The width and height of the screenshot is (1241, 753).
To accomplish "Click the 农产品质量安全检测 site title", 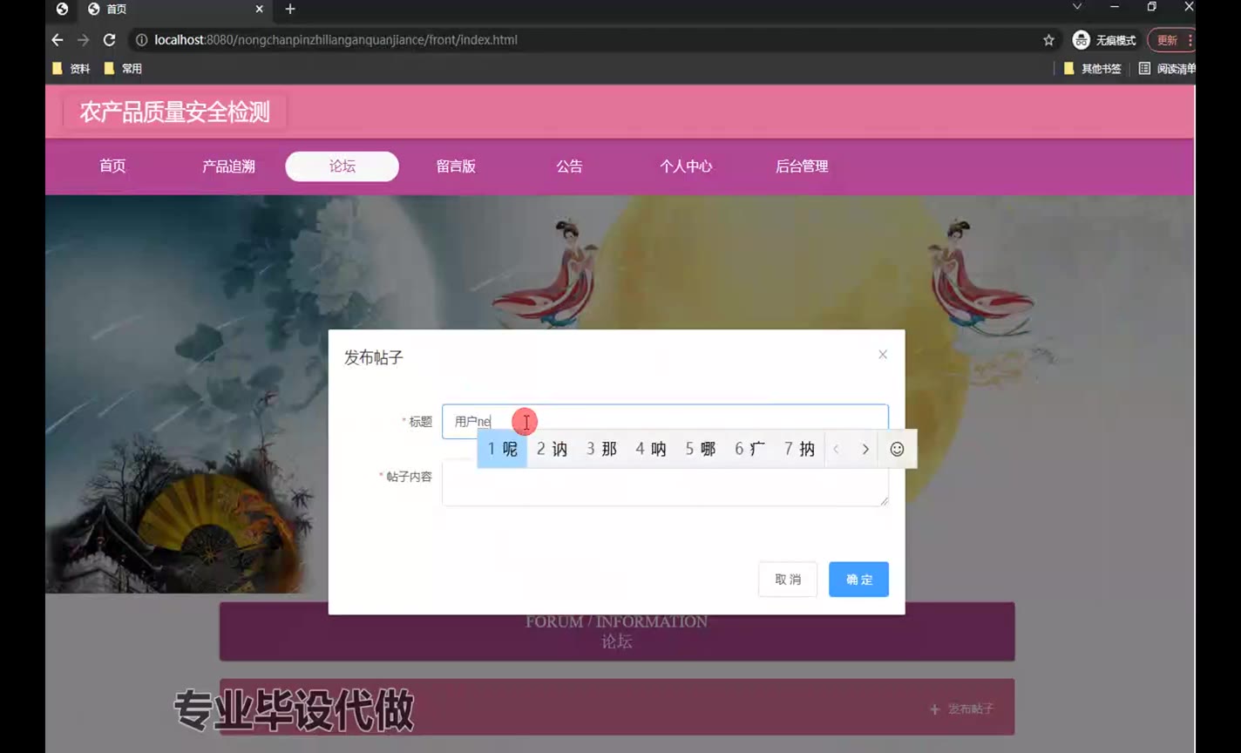I will coord(175,112).
